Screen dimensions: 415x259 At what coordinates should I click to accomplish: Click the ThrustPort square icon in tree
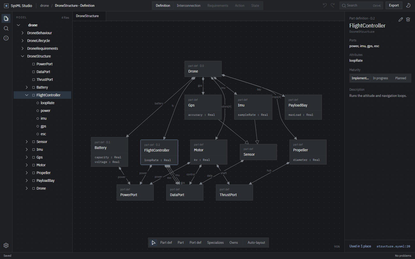(33, 80)
